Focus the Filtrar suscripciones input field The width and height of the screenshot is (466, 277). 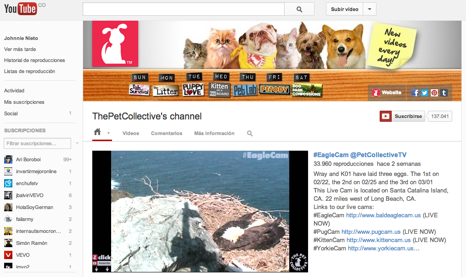click(x=37, y=144)
